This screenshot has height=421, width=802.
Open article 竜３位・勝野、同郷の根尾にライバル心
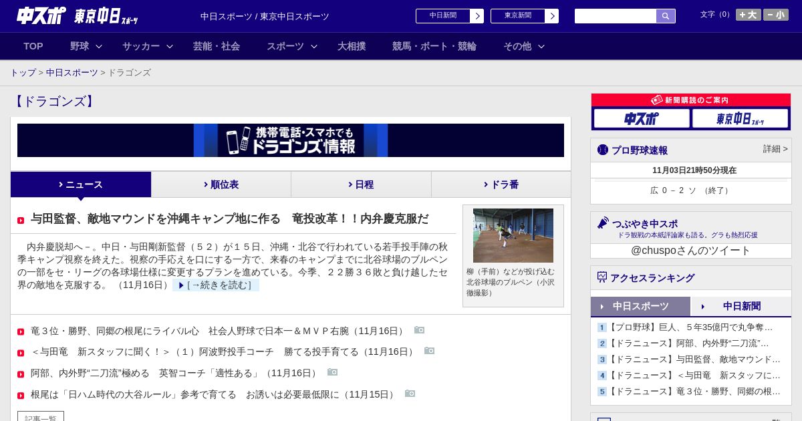pyautogui.click(x=219, y=331)
